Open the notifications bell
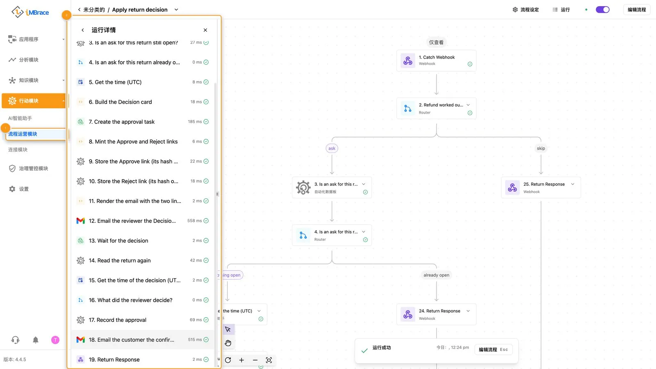The image size is (656, 369). pos(36,340)
